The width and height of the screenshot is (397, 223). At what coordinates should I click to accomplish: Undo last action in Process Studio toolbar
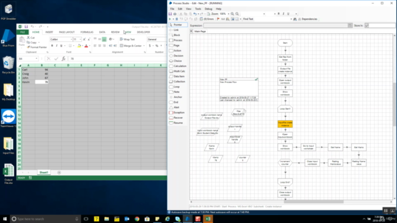(x=195, y=14)
